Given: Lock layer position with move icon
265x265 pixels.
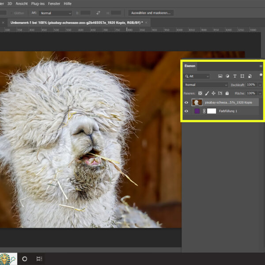Looking at the screenshot, I should pyautogui.click(x=213, y=94).
